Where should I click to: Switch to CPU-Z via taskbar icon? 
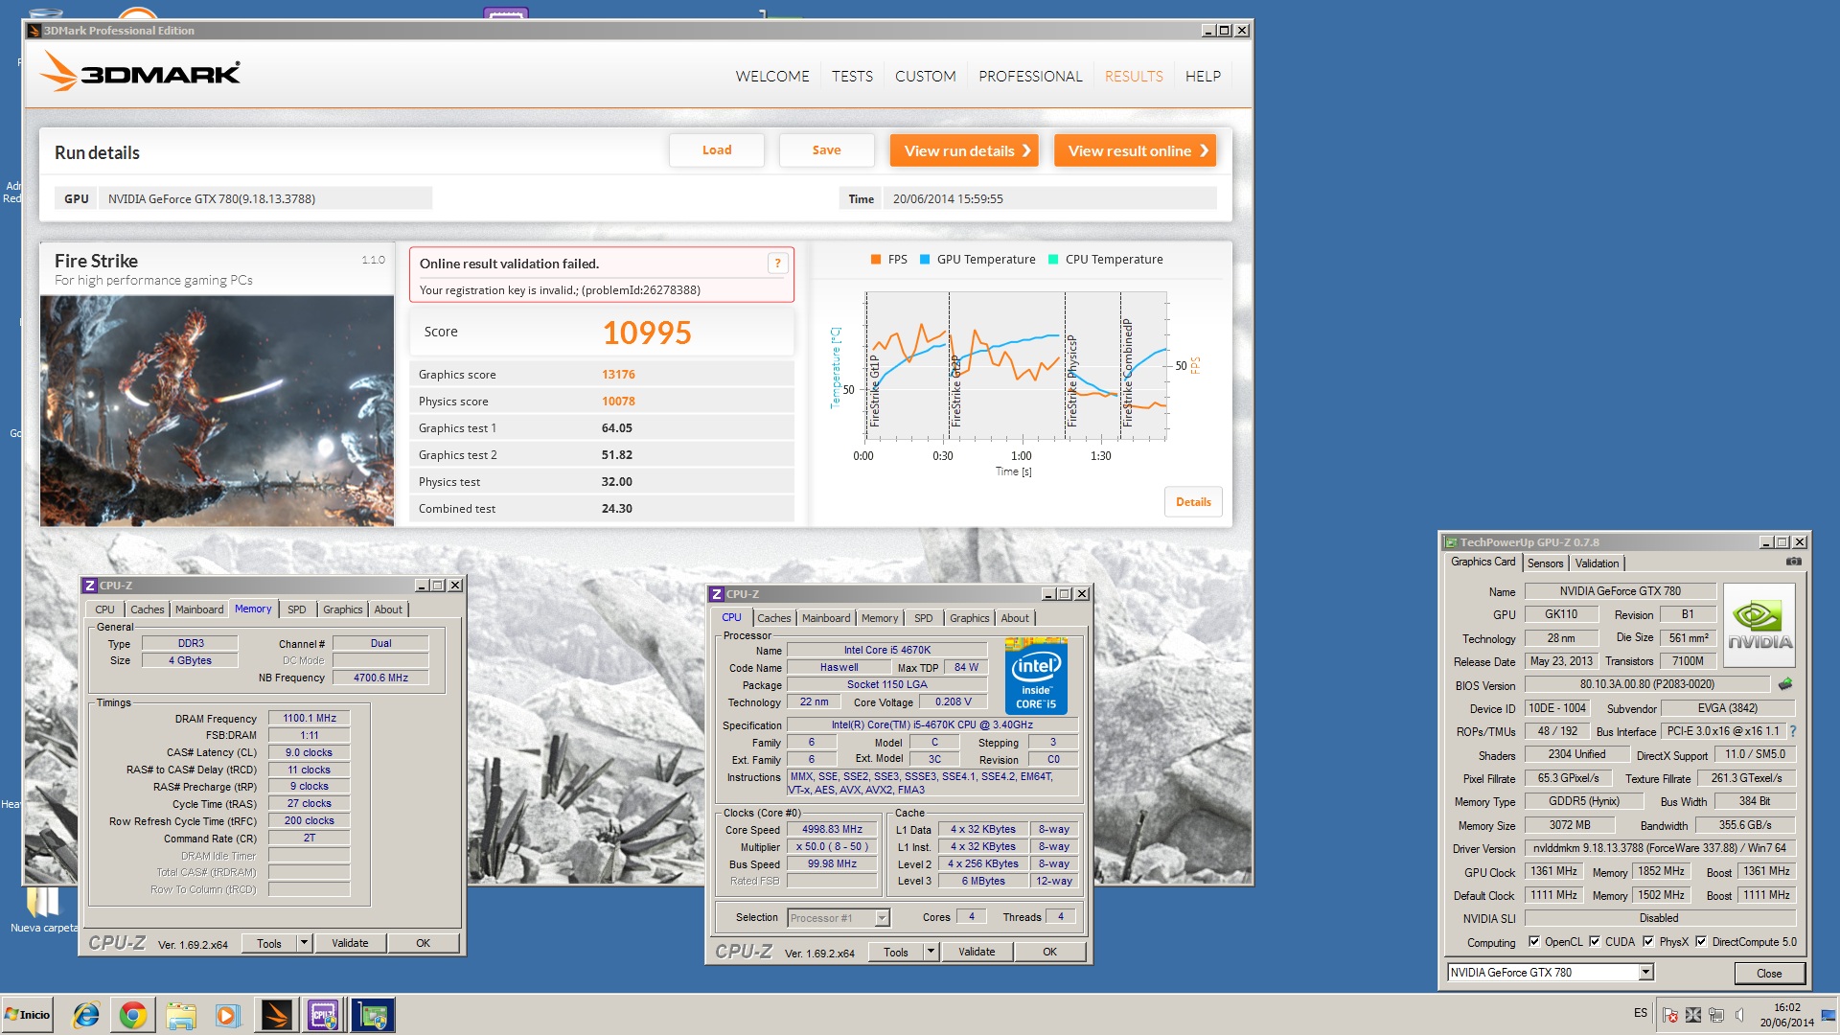tap(324, 1015)
